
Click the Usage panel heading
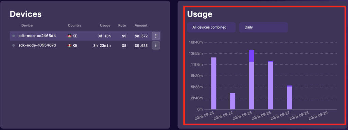pos(200,14)
